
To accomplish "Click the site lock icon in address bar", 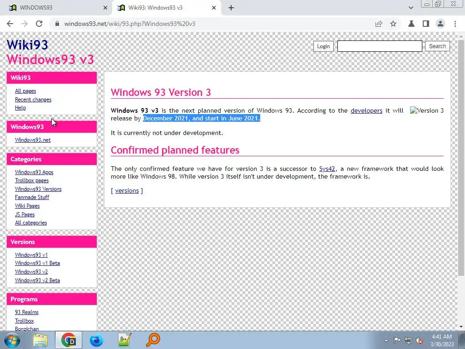I will click(x=57, y=24).
